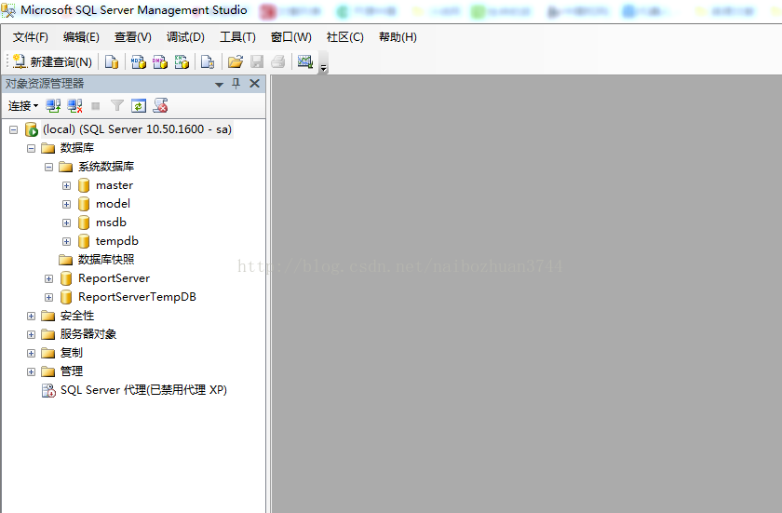Close the 对象资源管理器 panel
Image resolution: width=782 pixels, height=513 pixels.
point(254,83)
